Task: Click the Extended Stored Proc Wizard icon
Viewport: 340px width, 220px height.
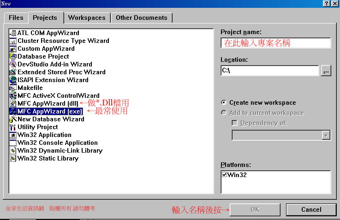Action: (13, 72)
